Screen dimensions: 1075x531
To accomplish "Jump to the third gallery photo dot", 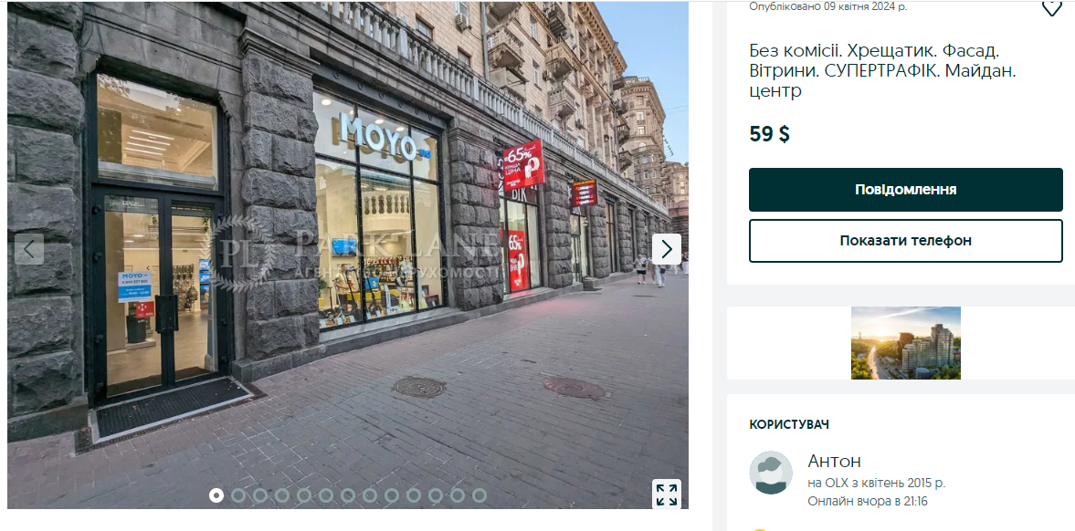I will pyautogui.click(x=259, y=495).
